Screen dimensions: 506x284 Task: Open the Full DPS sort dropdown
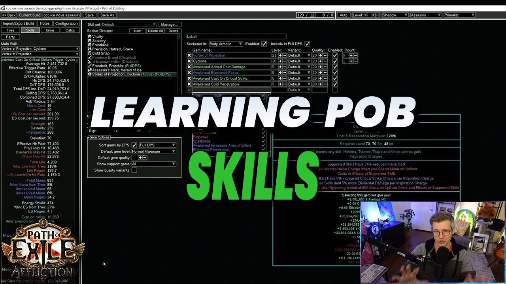pyautogui.click(x=157, y=145)
